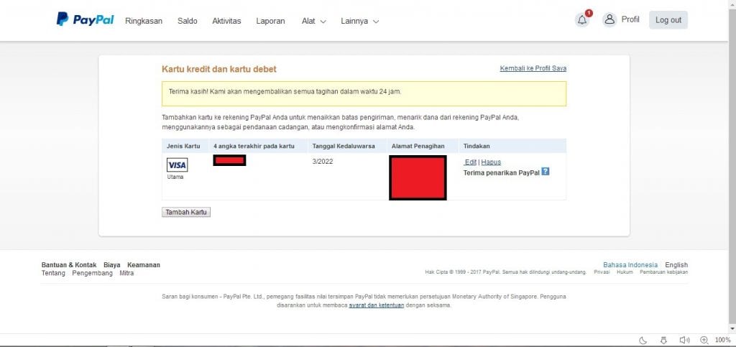Click the download arrow status icon
This screenshot has width=736, height=347.
[663, 340]
